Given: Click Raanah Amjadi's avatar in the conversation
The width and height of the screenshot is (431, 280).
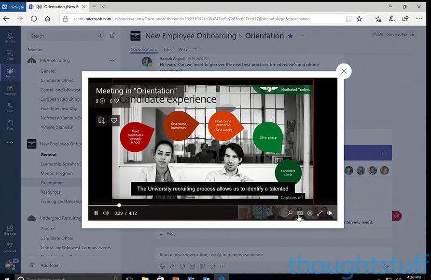Looking at the screenshot, I should pos(147,62).
